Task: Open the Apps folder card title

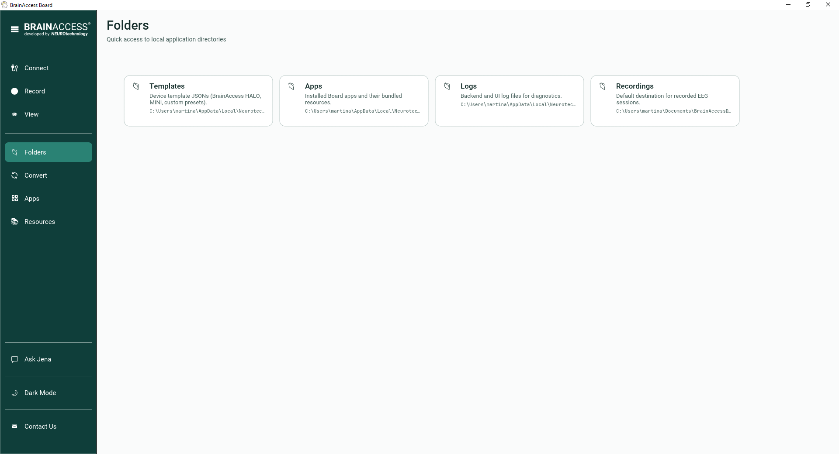Action: pyautogui.click(x=313, y=86)
